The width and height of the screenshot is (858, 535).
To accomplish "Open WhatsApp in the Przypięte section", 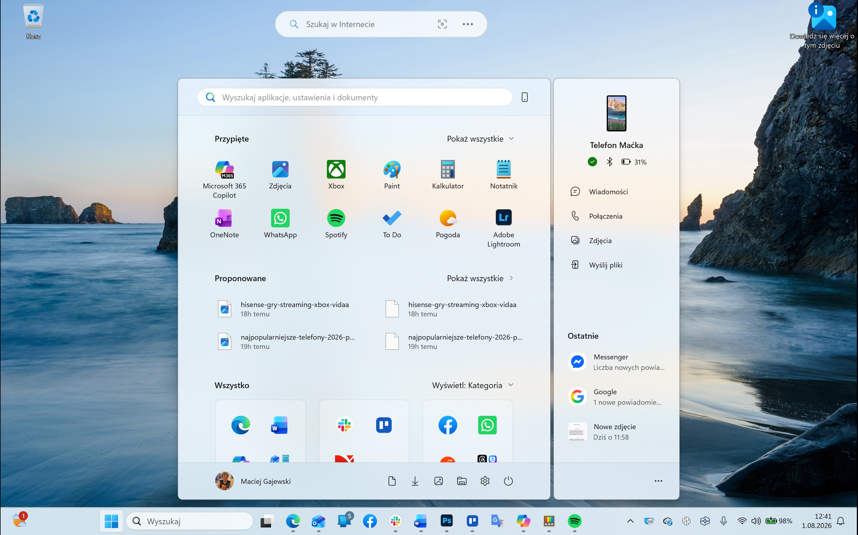I will pyautogui.click(x=280, y=224).
